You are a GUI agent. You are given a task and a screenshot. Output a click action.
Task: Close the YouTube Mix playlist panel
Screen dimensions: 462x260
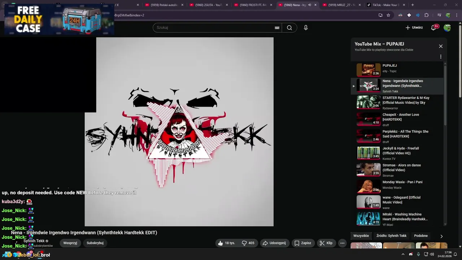[x=441, y=46]
